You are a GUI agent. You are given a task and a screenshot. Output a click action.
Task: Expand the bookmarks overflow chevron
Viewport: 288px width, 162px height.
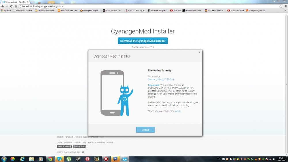[x=286, y=10]
